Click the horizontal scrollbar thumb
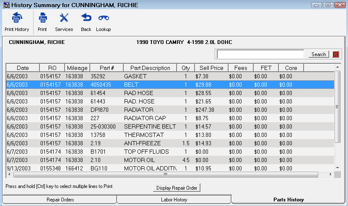 (166, 175)
